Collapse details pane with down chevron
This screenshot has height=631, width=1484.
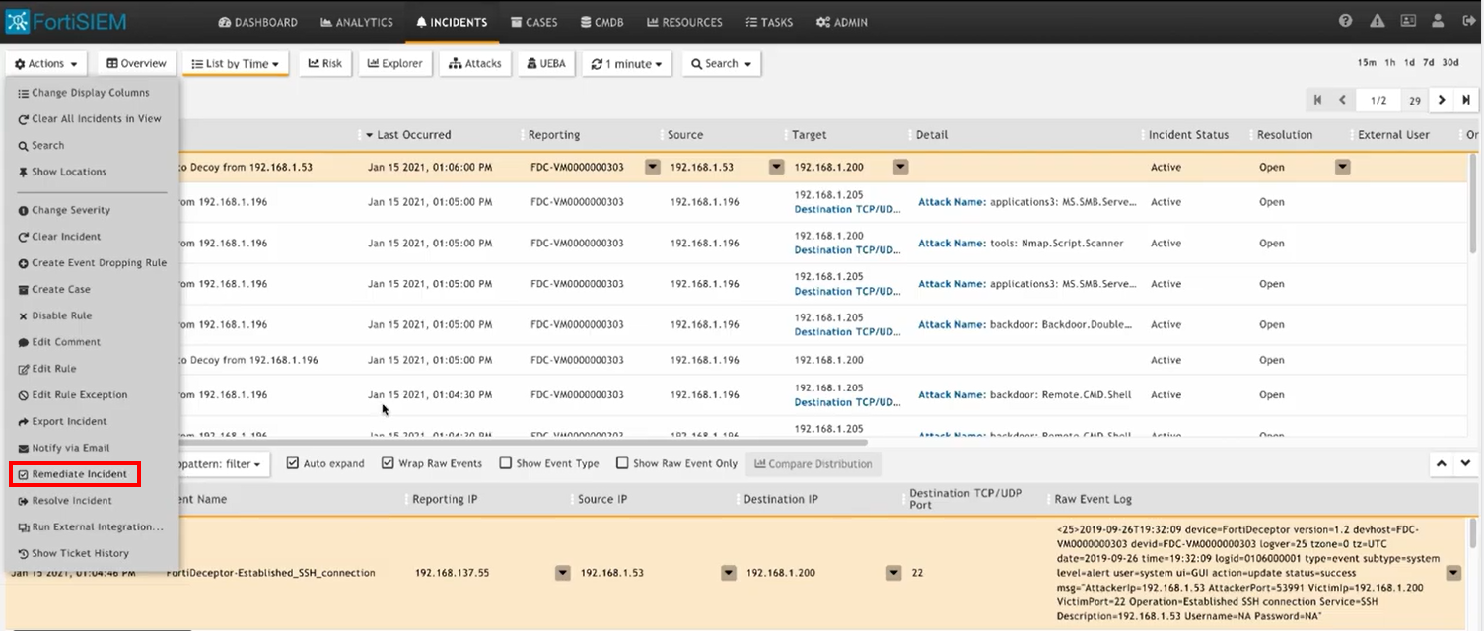1466,463
